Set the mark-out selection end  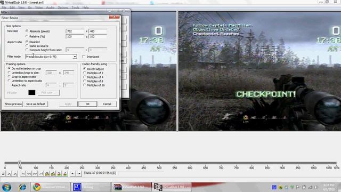(79, 174)
